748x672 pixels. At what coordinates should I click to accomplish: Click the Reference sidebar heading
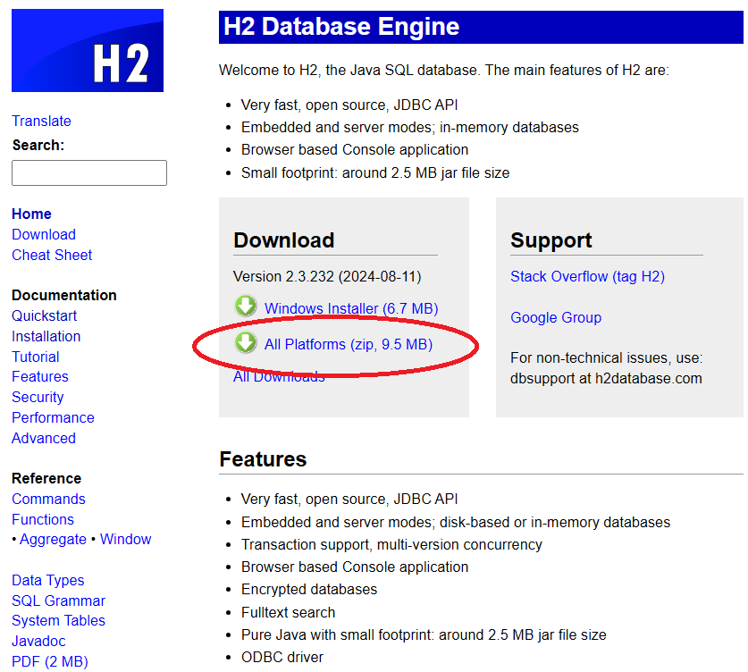46,478
